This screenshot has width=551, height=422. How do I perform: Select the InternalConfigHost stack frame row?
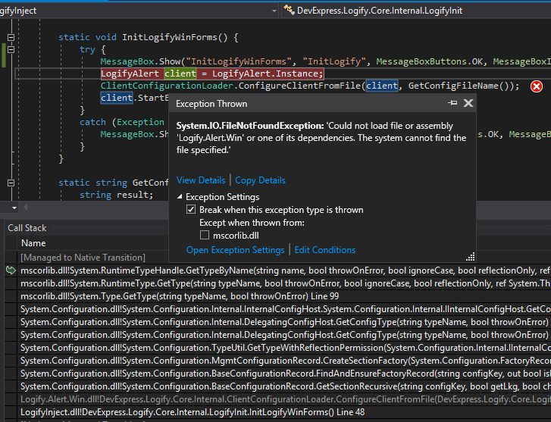coord(284,309)
